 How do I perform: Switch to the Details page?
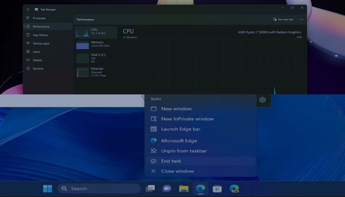point(37,60)
